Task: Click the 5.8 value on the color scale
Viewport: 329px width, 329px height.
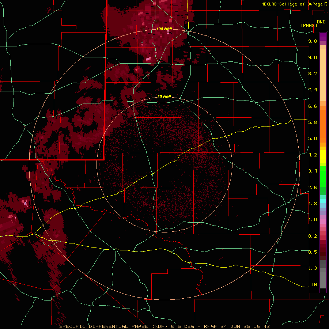Action: tap(313, 122)
